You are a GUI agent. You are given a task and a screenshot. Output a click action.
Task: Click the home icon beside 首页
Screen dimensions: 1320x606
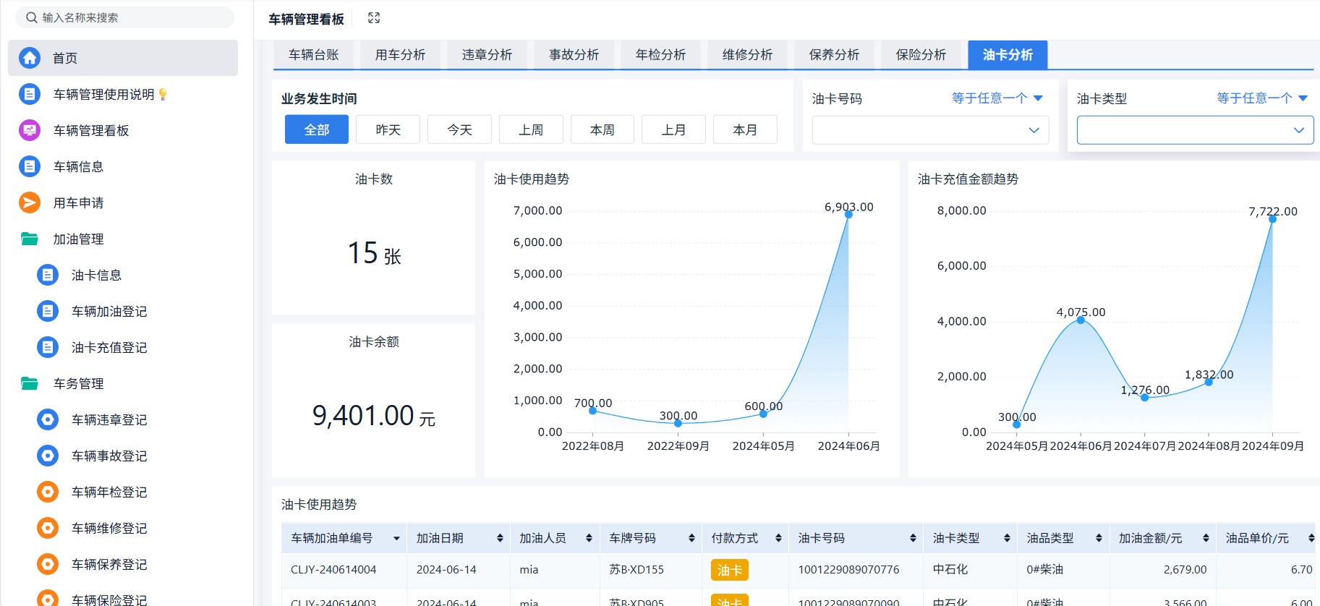pyautogui.click(x=30, y=58)
